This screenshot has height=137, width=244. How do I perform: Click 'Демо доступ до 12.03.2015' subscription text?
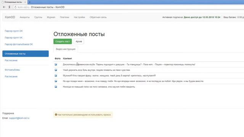point(202,17)
